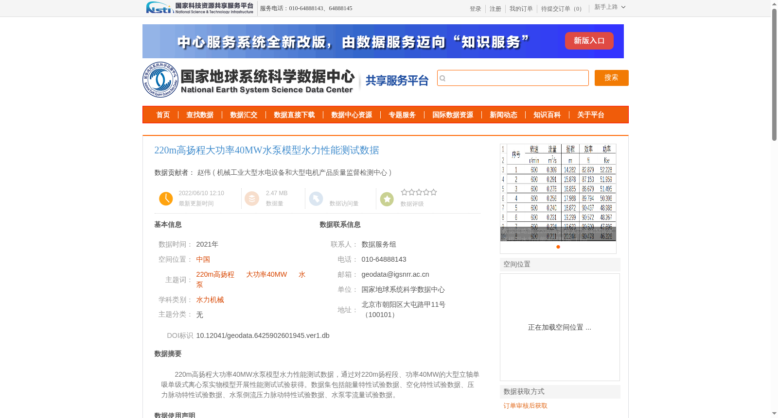Image resolution: width=778 pixels, height=418 pixels.
Task: Open the 国际数据资源 menu item
Action: (x=453, y=115)
